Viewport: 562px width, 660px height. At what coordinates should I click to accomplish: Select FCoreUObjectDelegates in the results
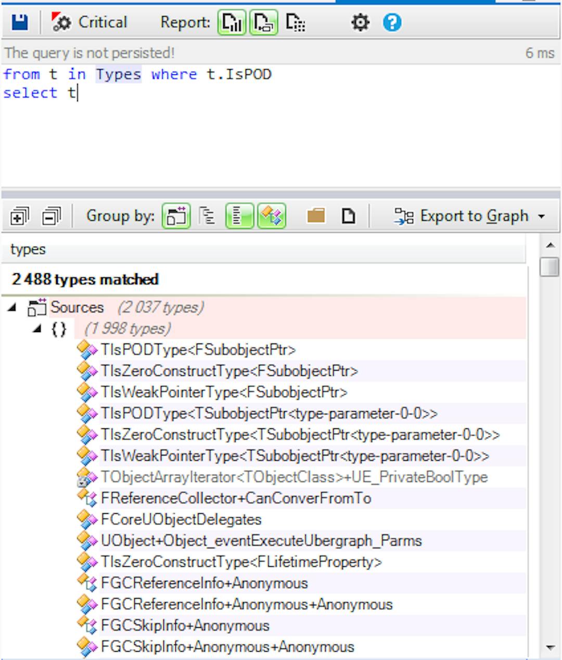point(181,519)
